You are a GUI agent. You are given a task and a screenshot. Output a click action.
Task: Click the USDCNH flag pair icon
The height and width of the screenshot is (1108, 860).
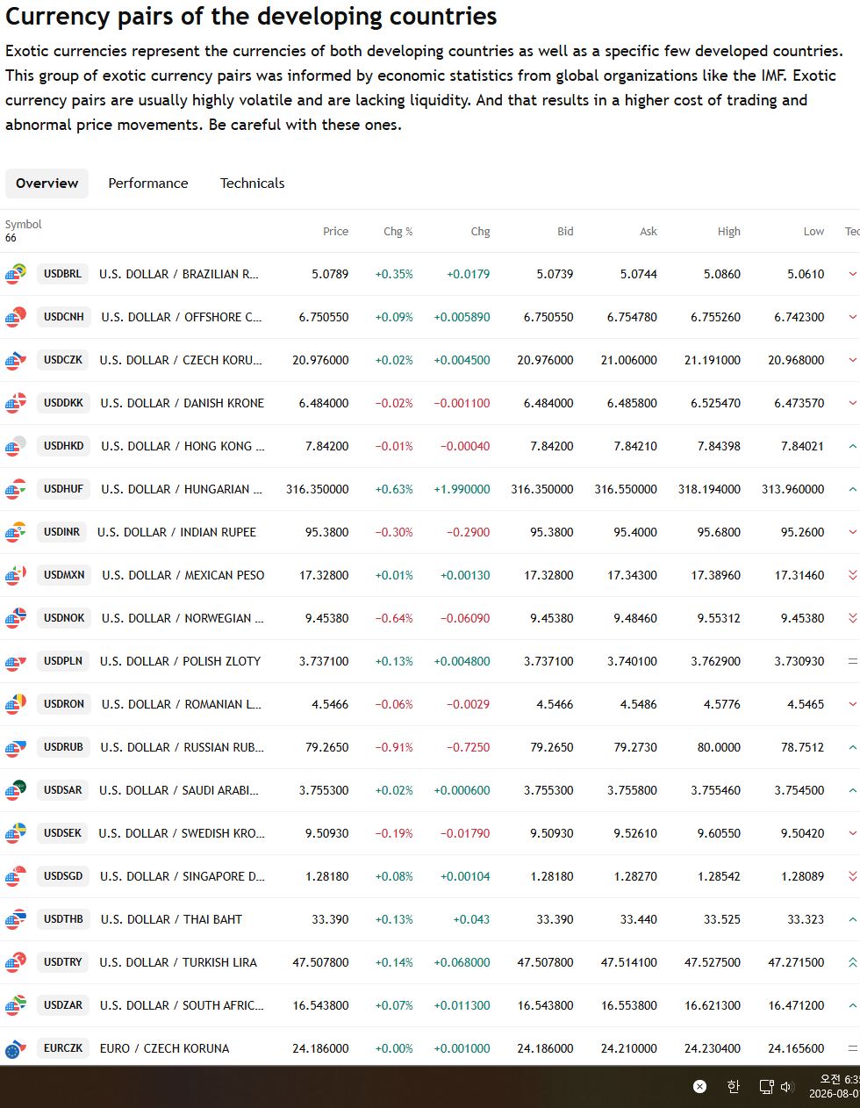(x=16, y=317)
